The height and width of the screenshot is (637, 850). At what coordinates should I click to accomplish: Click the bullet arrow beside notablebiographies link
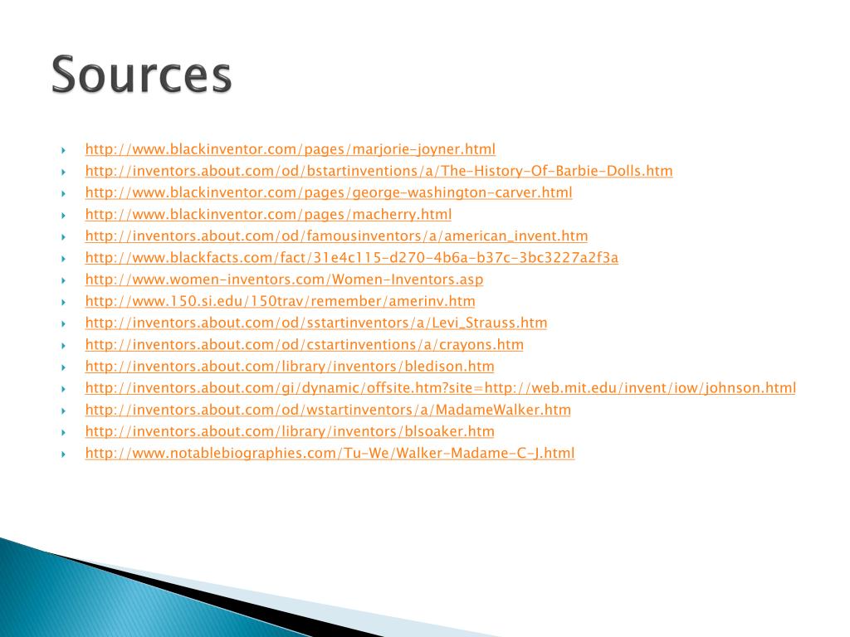coord(63,454)
